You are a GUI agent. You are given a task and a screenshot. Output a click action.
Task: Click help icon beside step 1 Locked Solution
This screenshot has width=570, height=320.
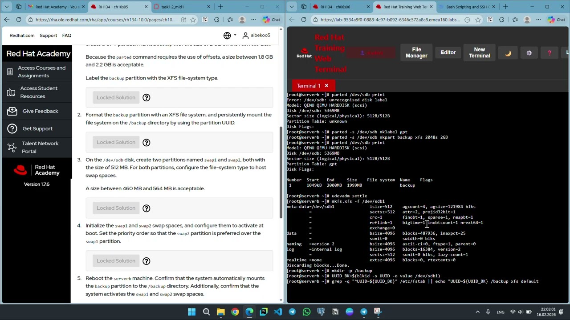coord(147,98)
